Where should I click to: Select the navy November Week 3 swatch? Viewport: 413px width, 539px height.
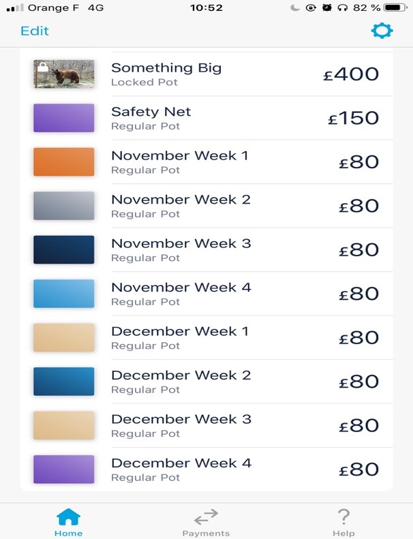tap(63, 250)
